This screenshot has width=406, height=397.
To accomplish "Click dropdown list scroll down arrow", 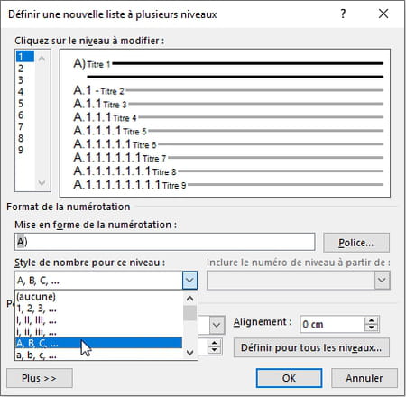I will tap(189, 352).
